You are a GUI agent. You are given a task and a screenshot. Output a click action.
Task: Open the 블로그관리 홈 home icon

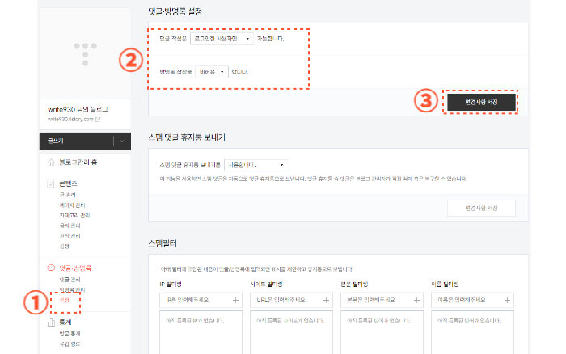point(51,162)
